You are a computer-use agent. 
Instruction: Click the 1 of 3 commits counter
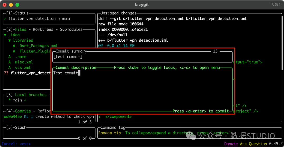pyautogui.click(x=85, y=122)
